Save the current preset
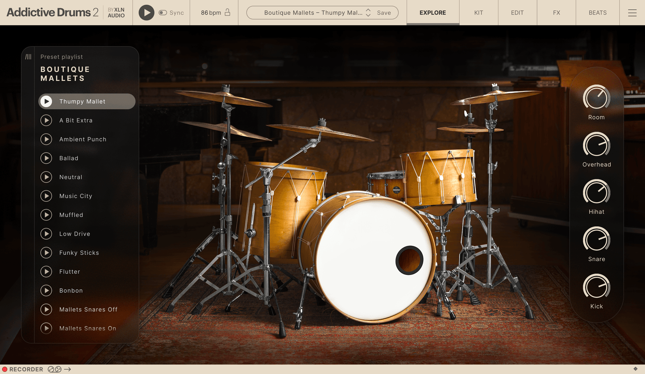Viewport: 645px width, 374px height. click(384, 12)
